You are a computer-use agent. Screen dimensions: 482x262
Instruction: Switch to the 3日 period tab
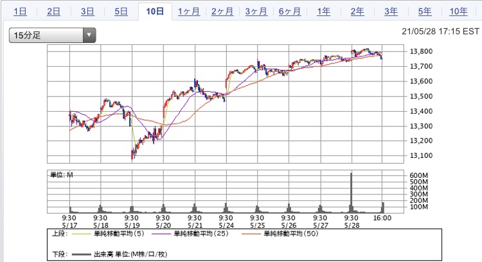click(x=87, y=12)
